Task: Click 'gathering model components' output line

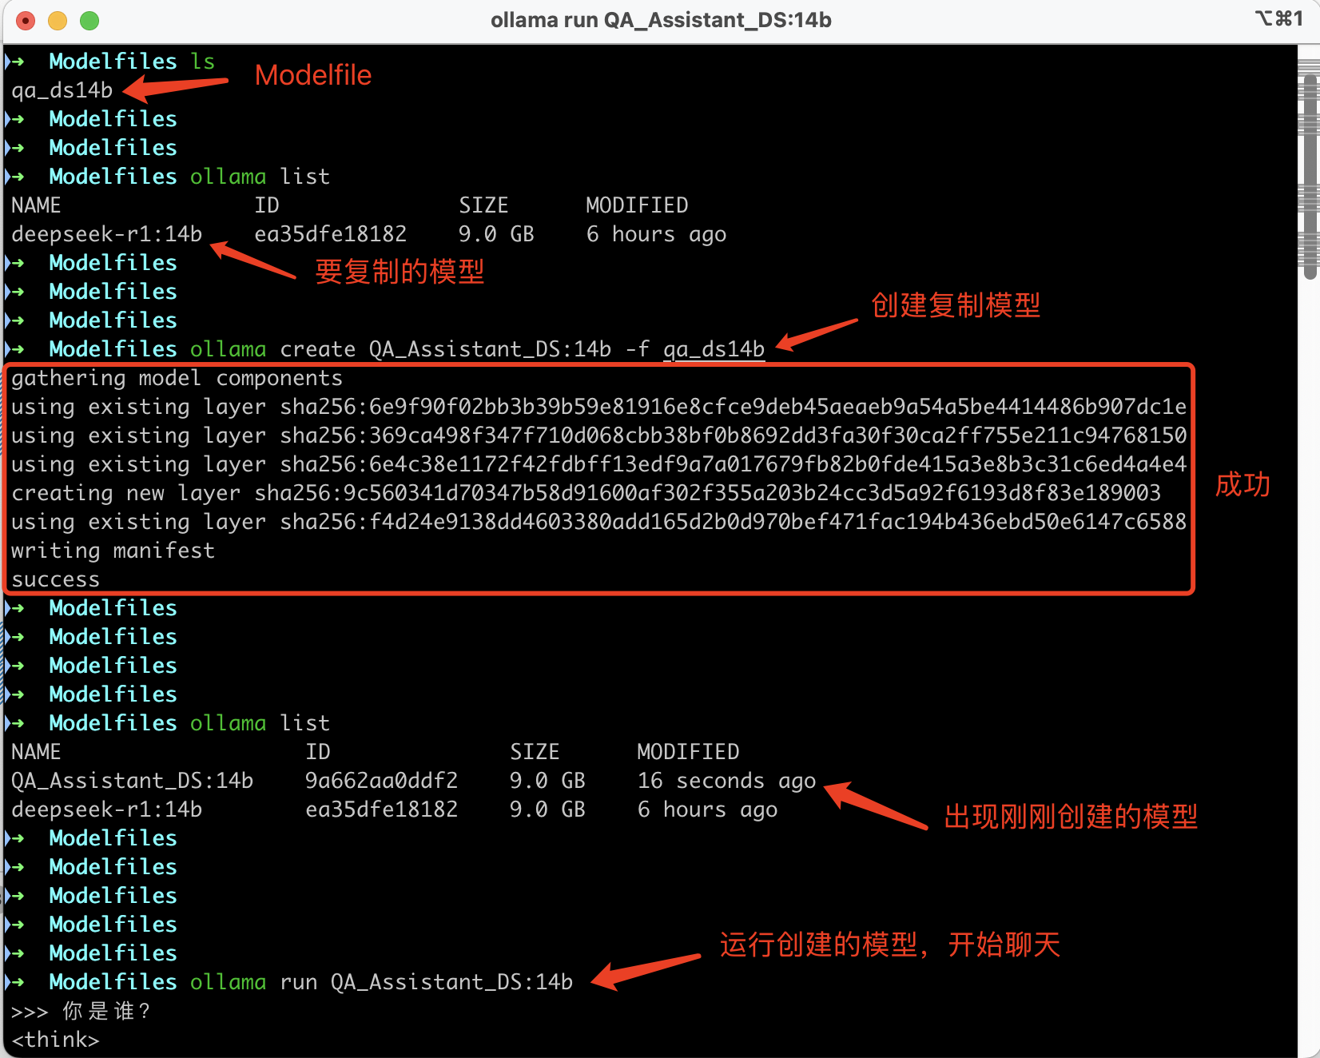Action: [x=177, y=378]
